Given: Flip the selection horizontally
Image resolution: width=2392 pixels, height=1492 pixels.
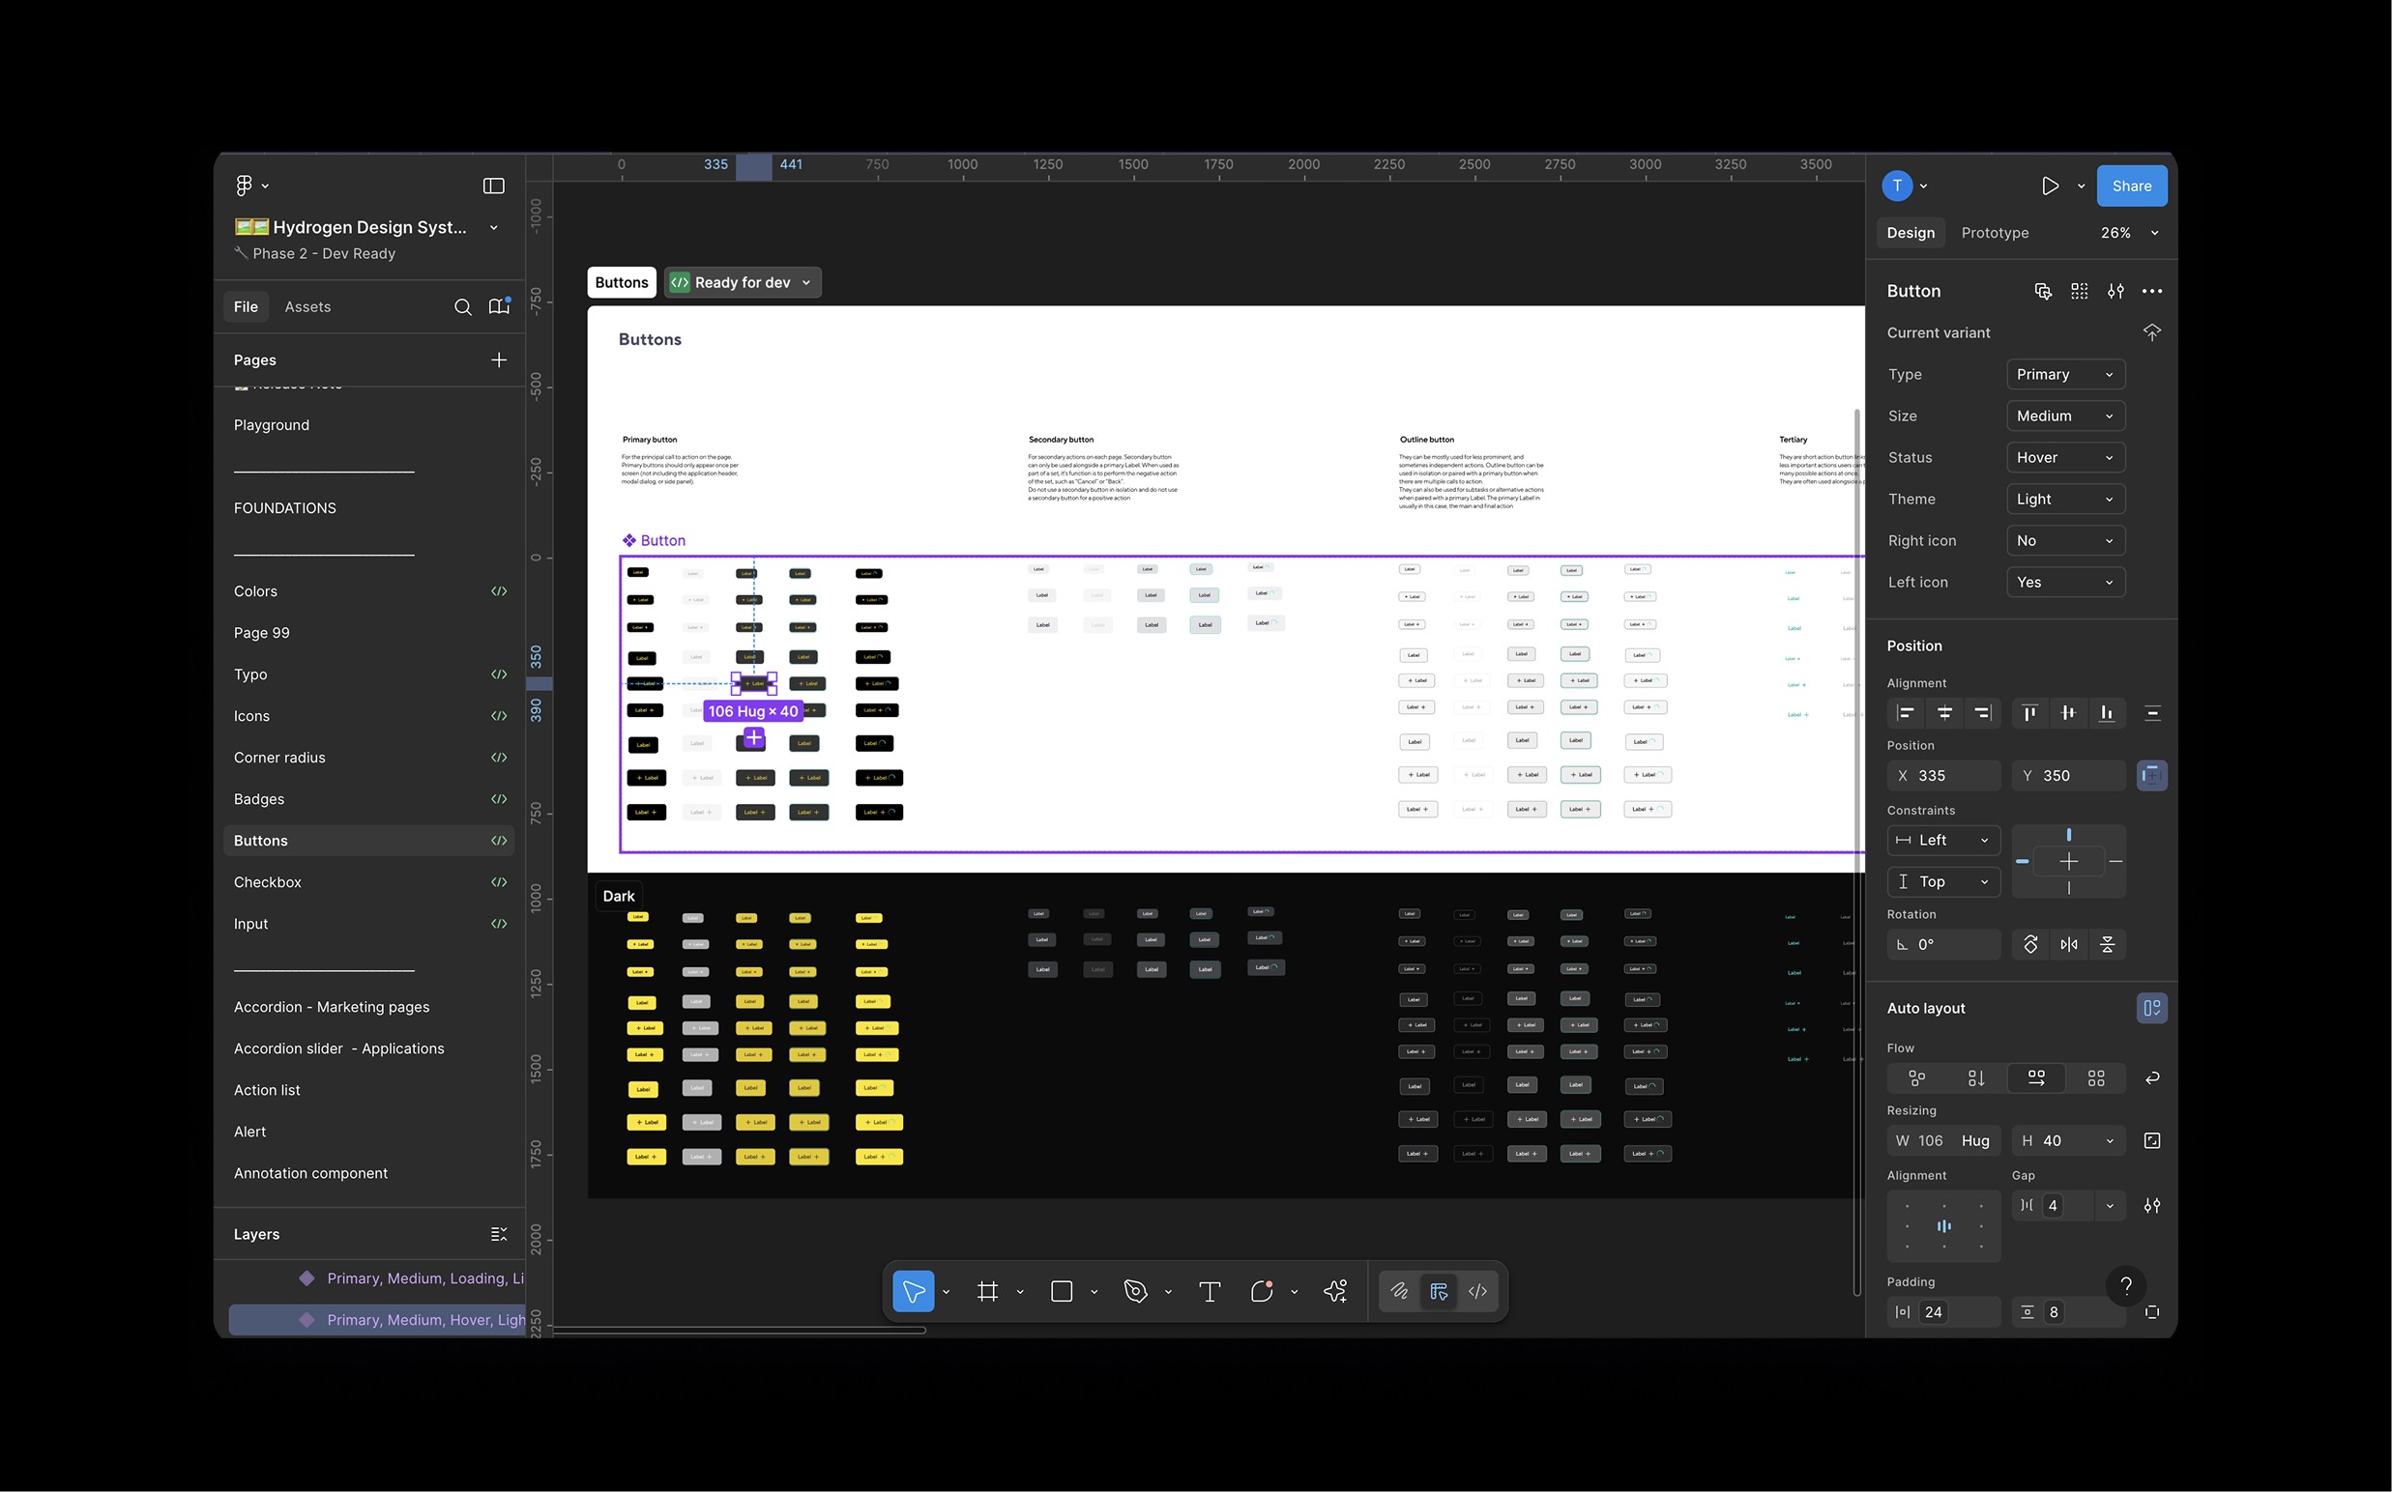Looking at the screenshot, I should click(2069, 944).
